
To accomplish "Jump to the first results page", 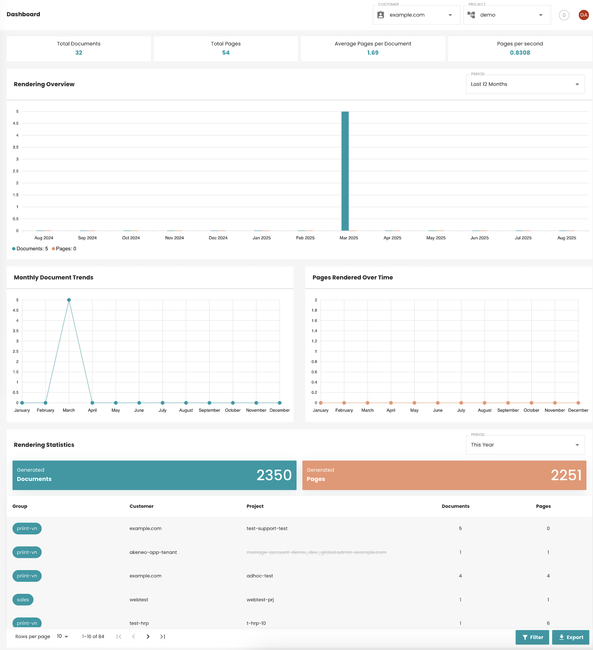I will click(x=119, y=636).
